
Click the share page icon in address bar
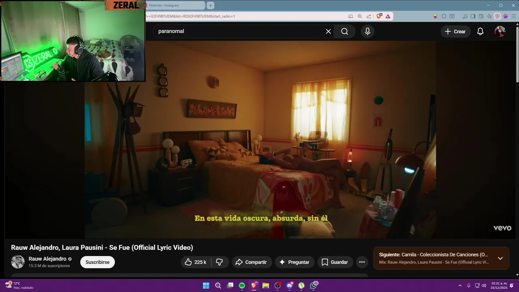tap(369, 16)
